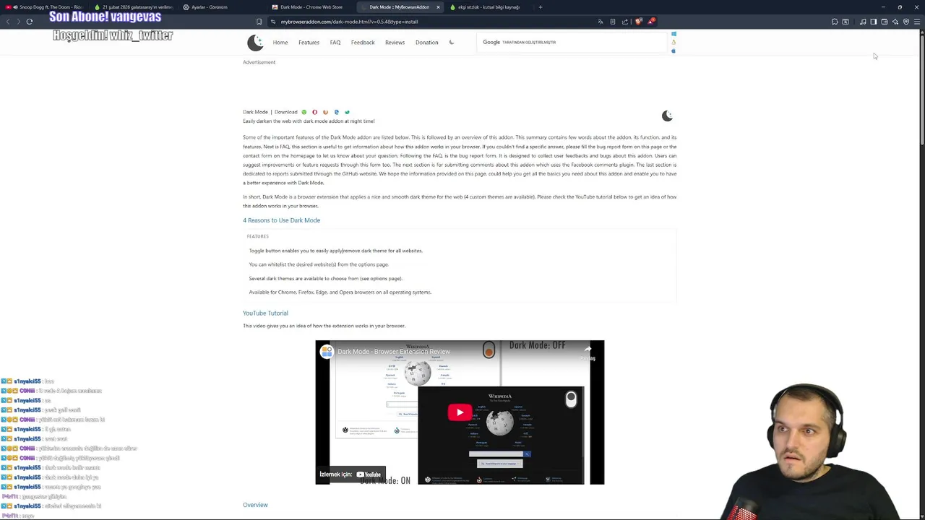Screen dimensions: 925x520
Task: Open the FAQ nav item
Action: [x=335, y=43]
